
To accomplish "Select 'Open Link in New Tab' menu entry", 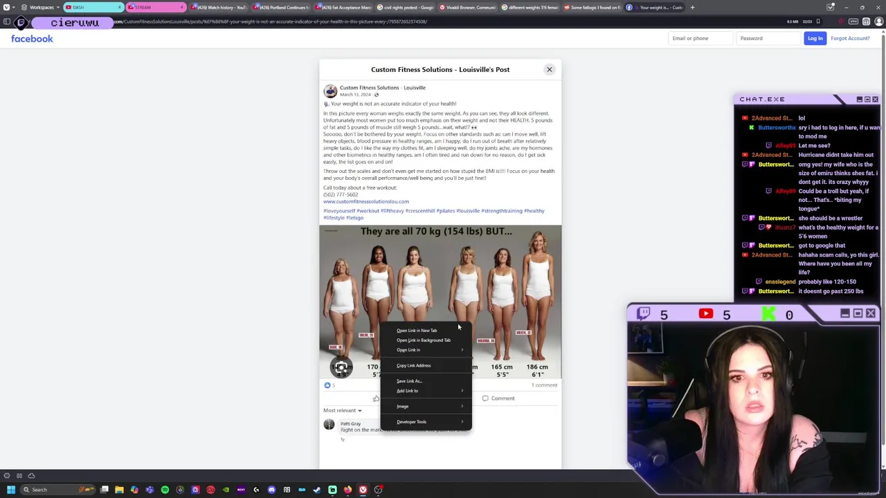I will (425, 331).
